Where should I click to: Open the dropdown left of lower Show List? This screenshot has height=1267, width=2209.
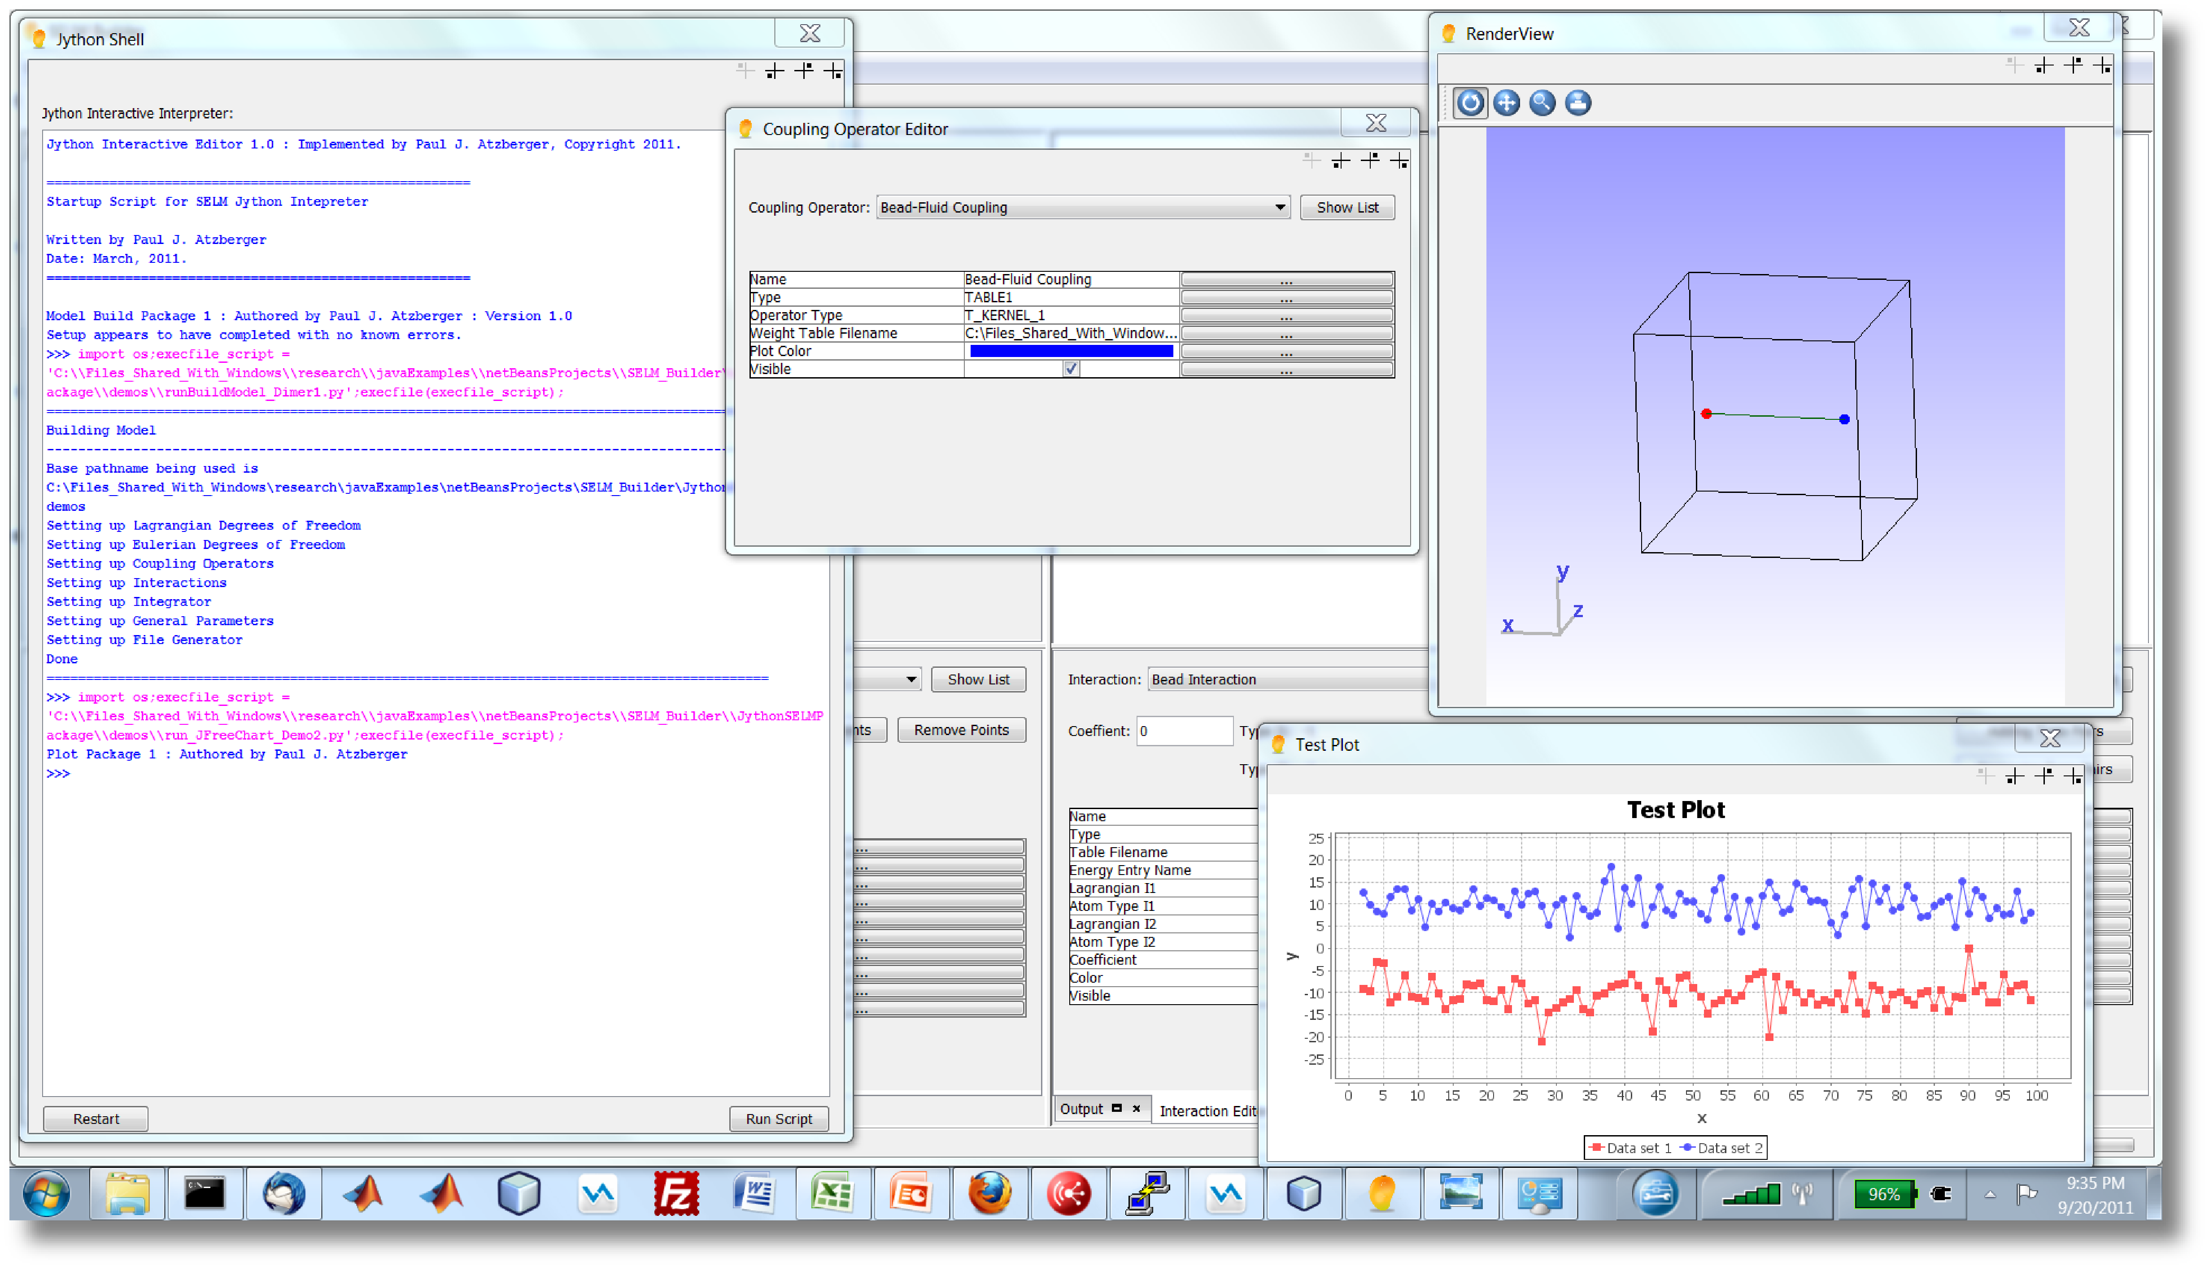(910, 679)
